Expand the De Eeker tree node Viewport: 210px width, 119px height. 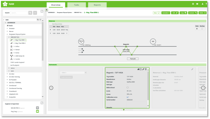[x=7, y=74]
